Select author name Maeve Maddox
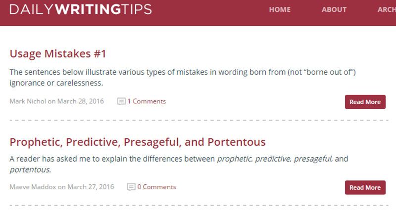This screenshot has height=213, width=396. tap(33, 187)
